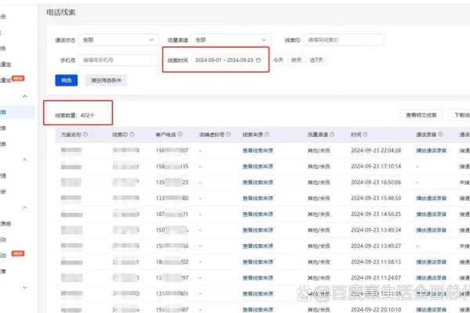Open info icon beside 方案名称 header
The height and width of the screenshot is (313, 470).
tap(85, 135)
